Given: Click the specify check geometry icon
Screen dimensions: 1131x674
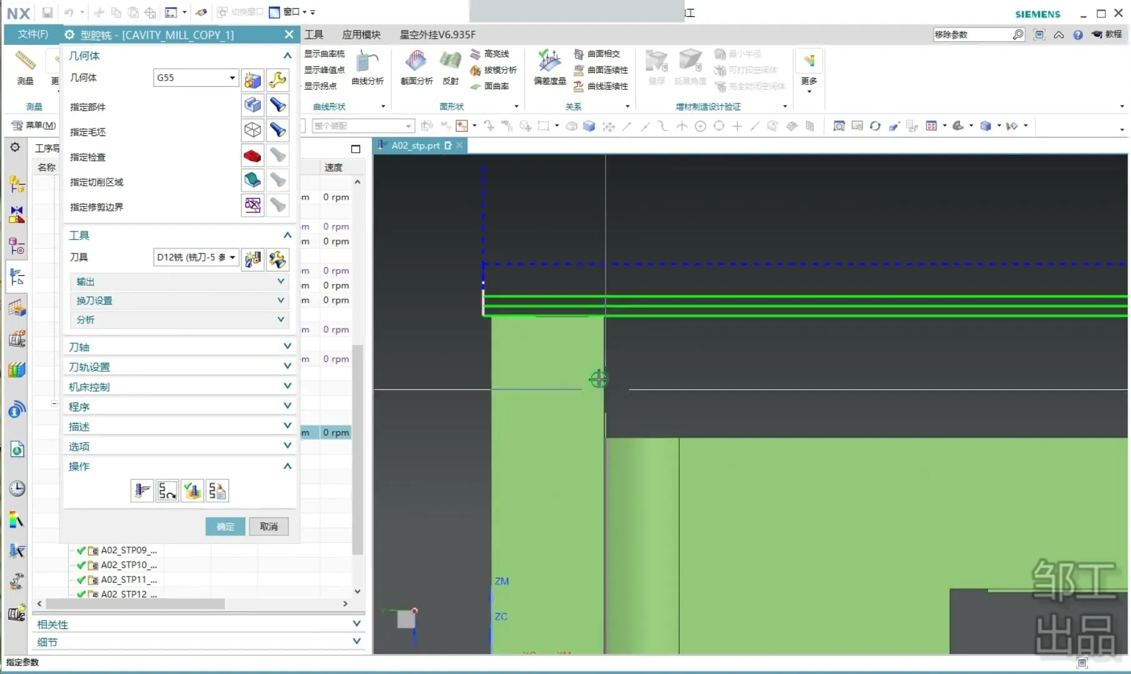Looking at the screenshot, I should coord(253,155).
